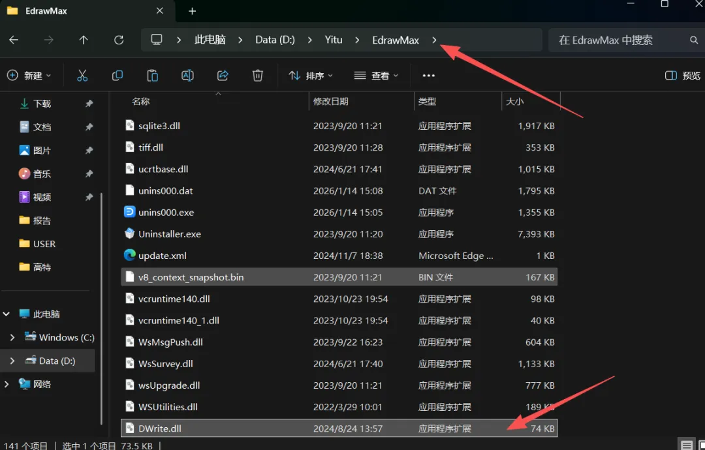Open the 新建 new item dropdown

[29, 76]
